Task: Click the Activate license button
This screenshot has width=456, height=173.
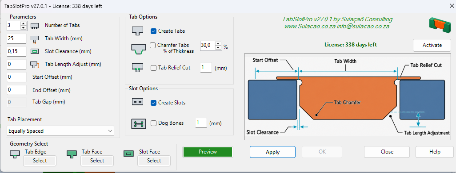Action: click(432, 45)
